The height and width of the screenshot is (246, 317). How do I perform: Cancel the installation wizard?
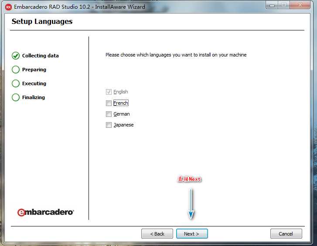coord(286,234)
